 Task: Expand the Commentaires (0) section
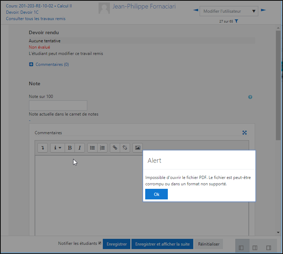pyautogui.click(x=31, y=64)
